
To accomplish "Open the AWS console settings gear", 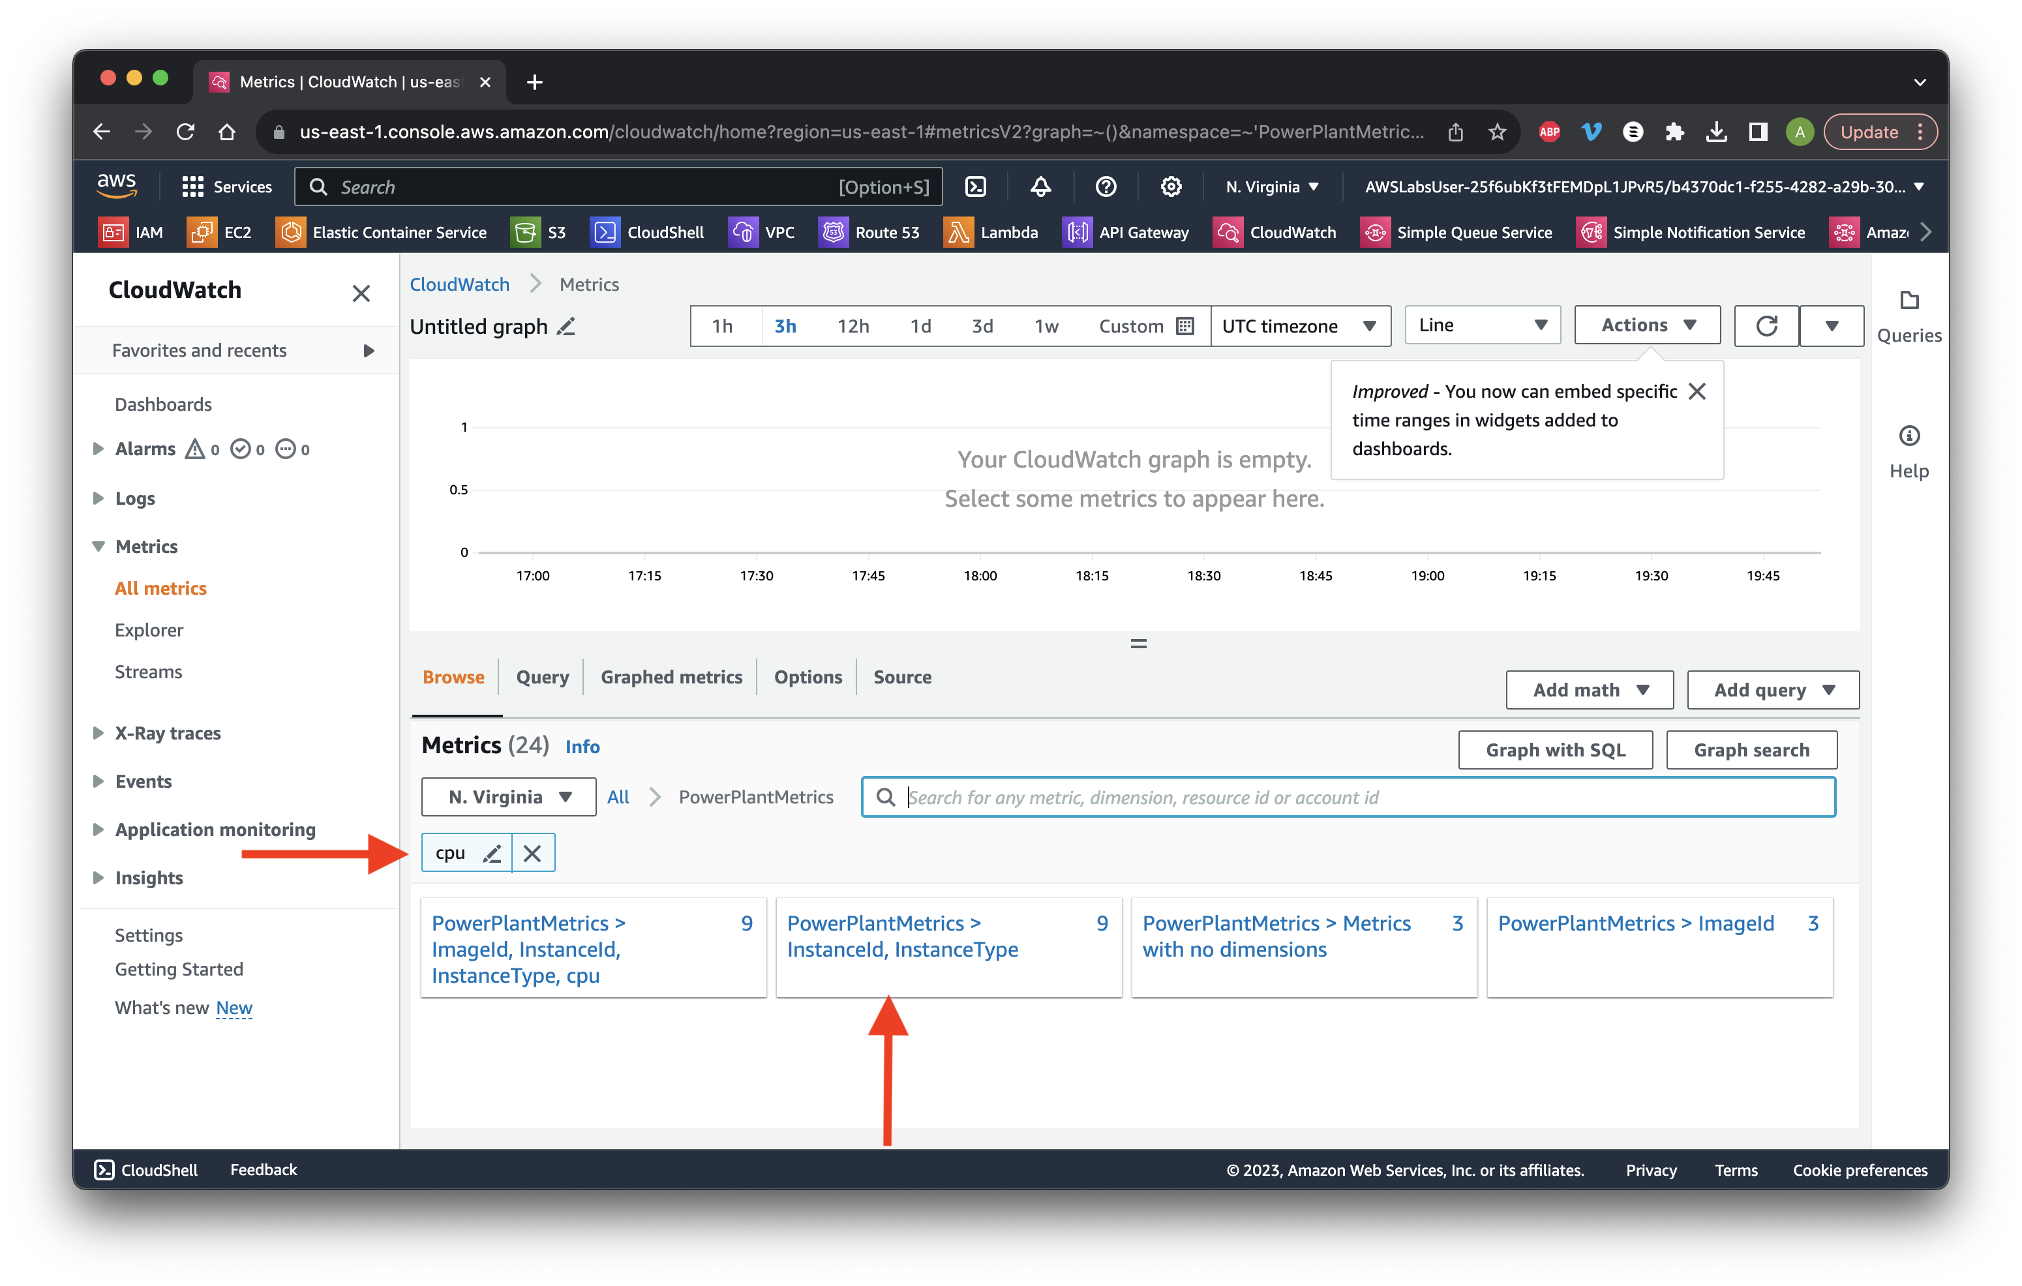I will click(x=1171, y=187).
